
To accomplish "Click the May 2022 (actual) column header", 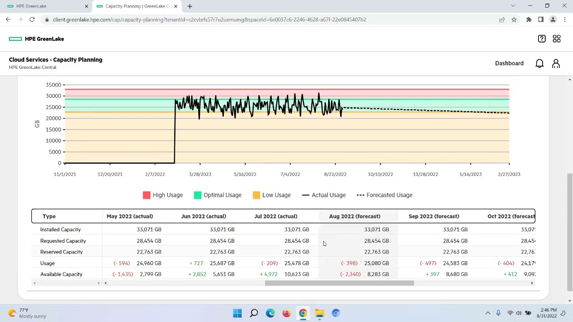I will click(130, 216).
